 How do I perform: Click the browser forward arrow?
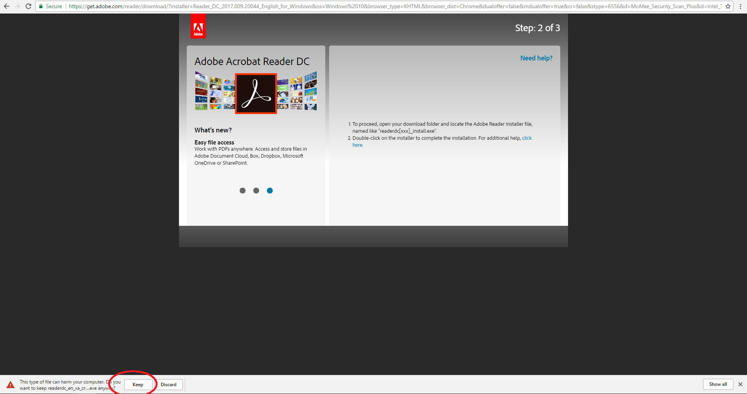click(18, 6)
